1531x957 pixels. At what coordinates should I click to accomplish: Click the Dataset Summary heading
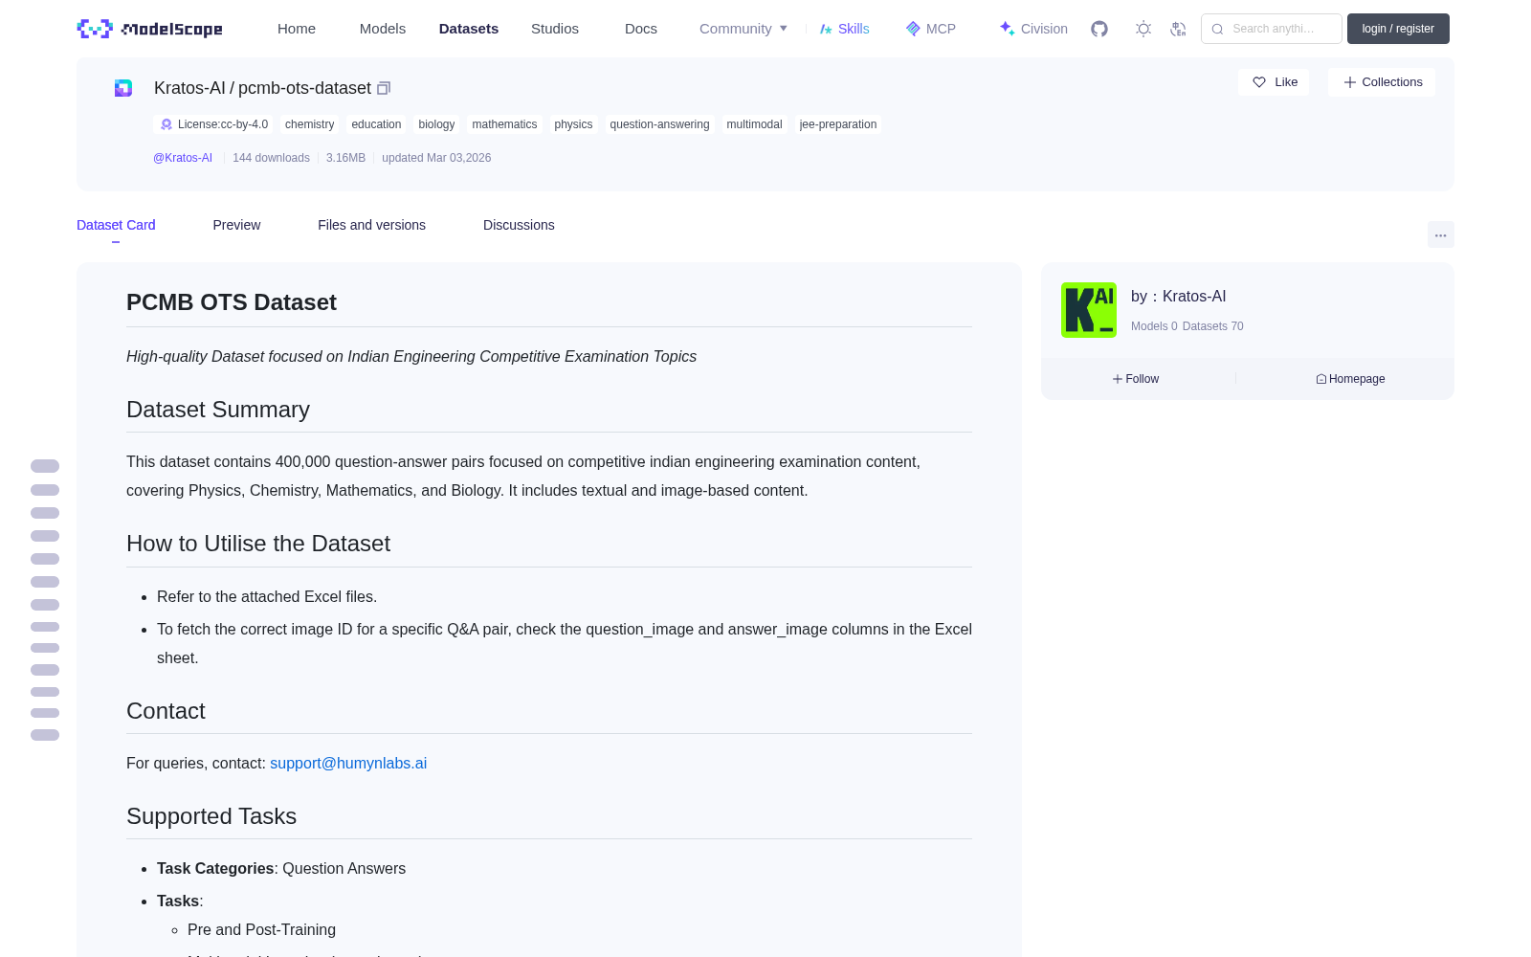(218, 410)
